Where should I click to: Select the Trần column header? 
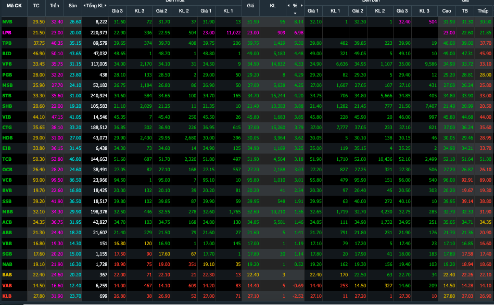(x=55, y=6)
